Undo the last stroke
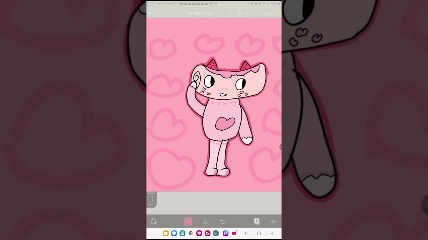 tap(223, 221)
